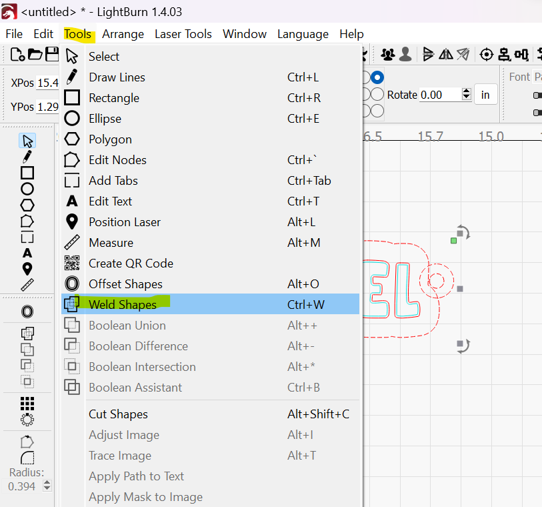
Task: Choose Weld Shapes from the Tools menu
Action: click(x=123, y=304)
